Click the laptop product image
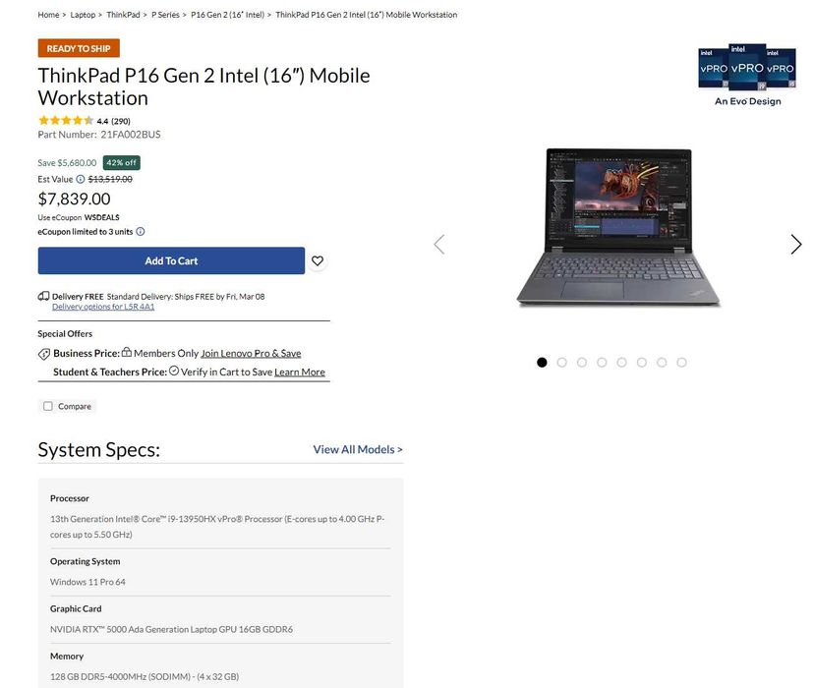Image resolution: width=814 pixels, height=688 pixels. [618, 227]
